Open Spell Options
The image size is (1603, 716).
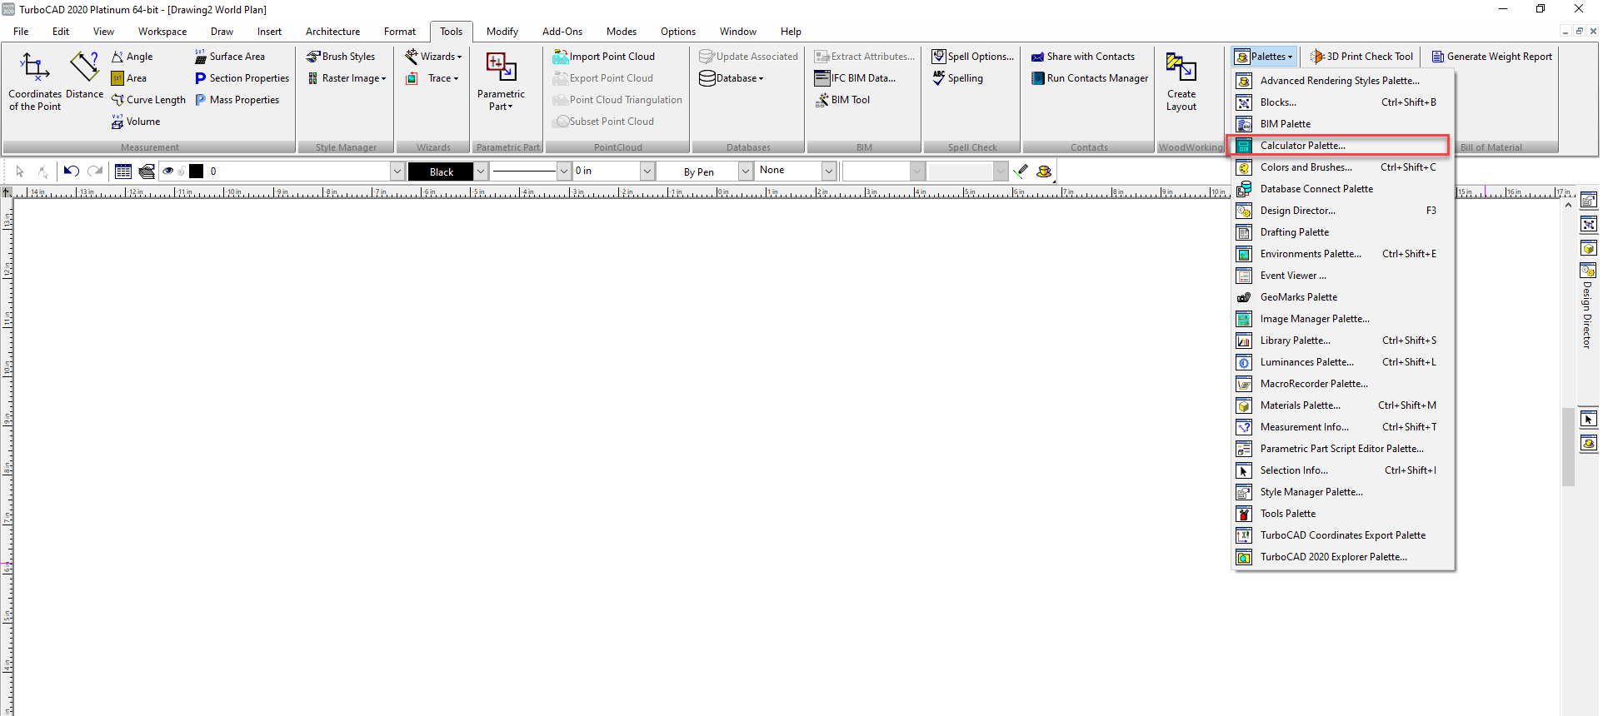tap(973, 57)
